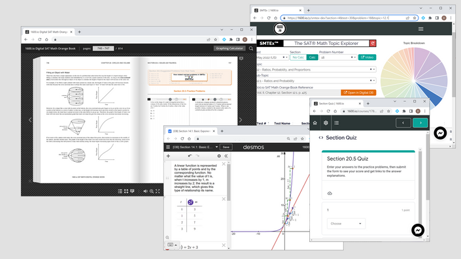Click the Desmos add expression plus icon
Viewport: 461px width, 259px height.
tap(168, 156)
